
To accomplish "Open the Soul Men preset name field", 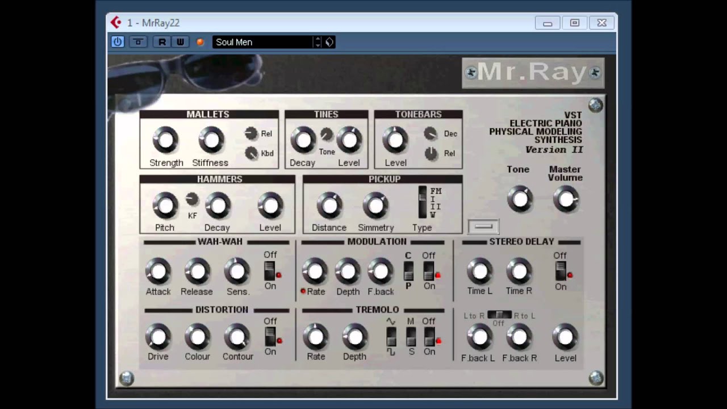I will [262, 42].
